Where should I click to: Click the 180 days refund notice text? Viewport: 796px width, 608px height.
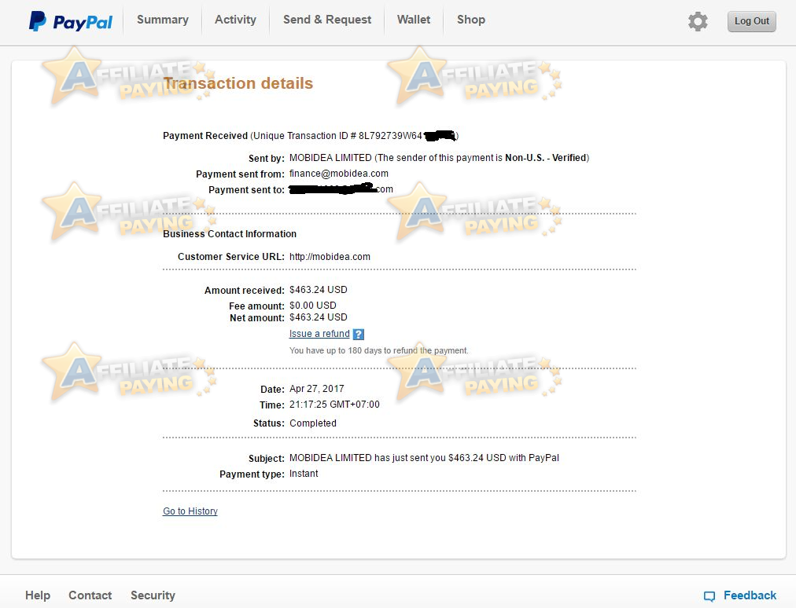[x=378, y=350]
